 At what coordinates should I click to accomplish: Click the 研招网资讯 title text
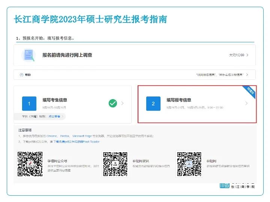[141, 161]
